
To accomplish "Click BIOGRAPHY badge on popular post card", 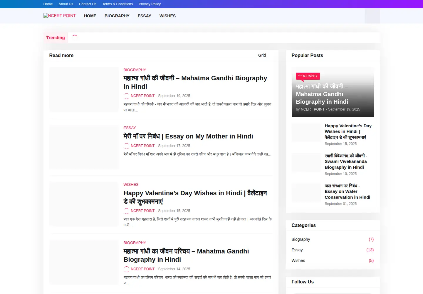I will coord(308,76).
